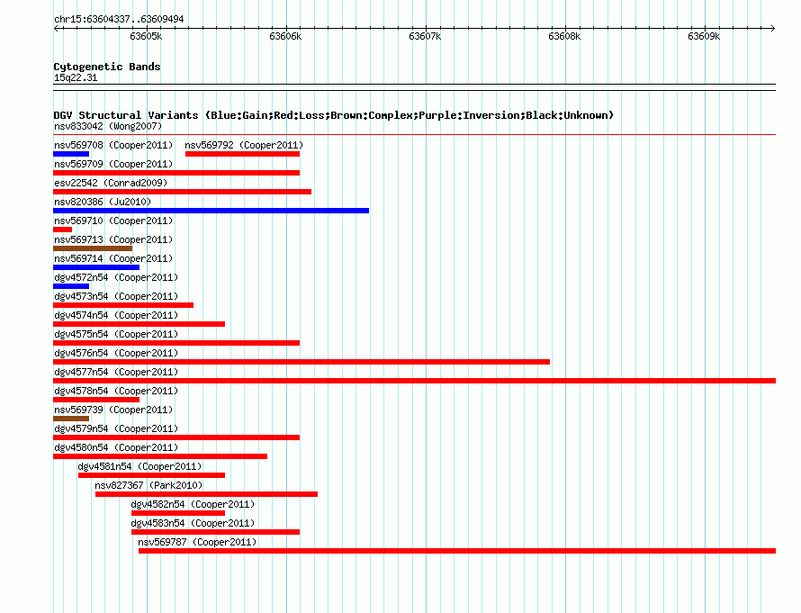The image size is (801, 613).
Task: Click the 63606k ruler tick label
Action: pos(285,36)
